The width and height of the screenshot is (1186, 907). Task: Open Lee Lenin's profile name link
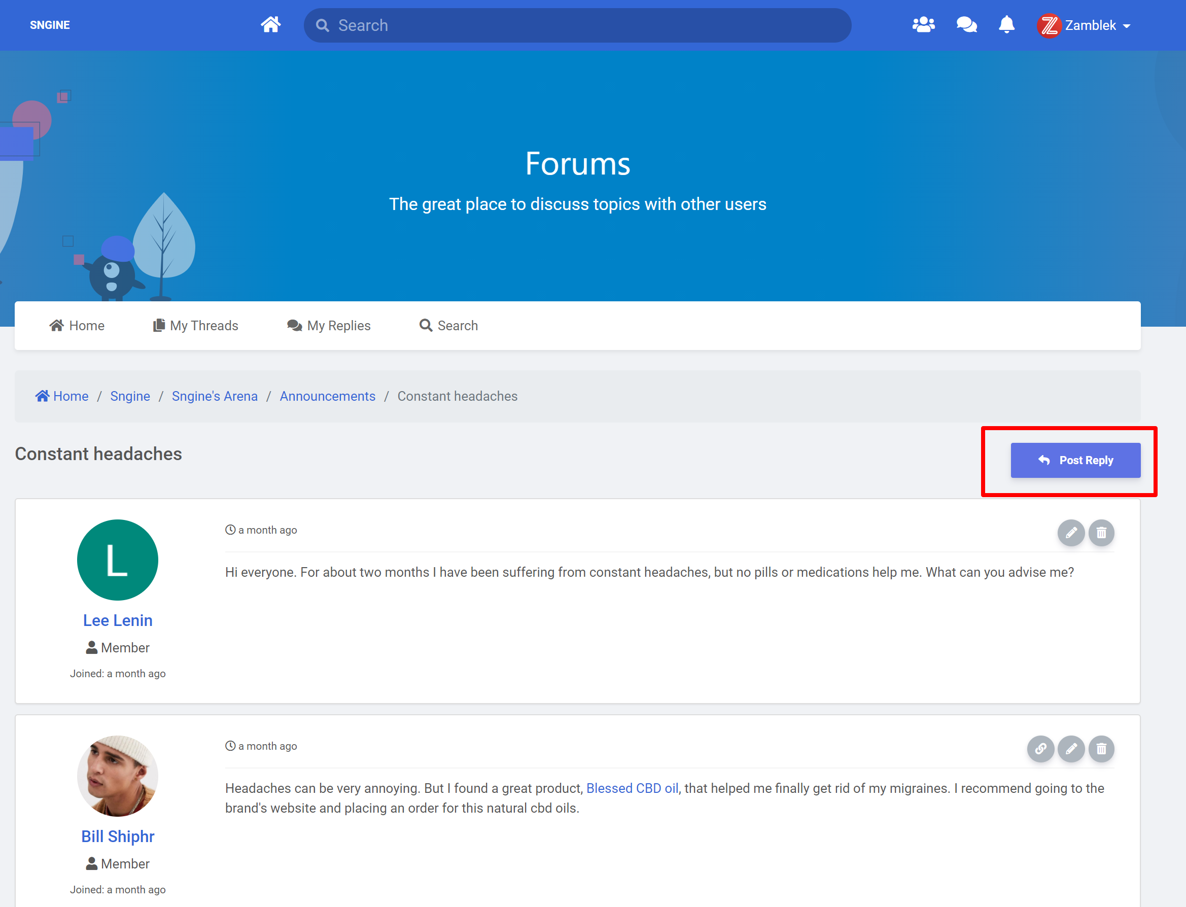[x=118, y=620]
